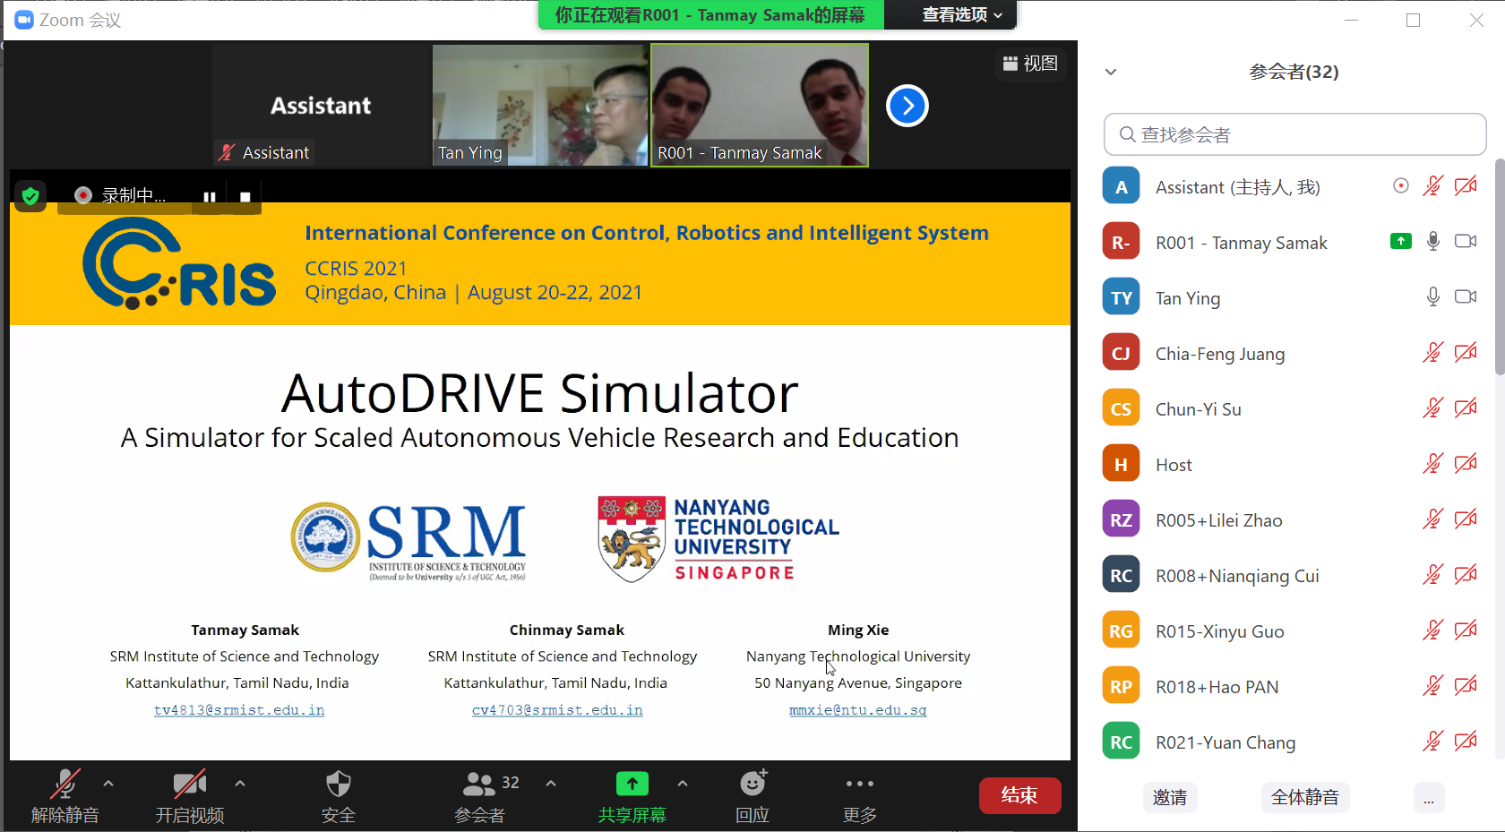Unmute your microphone in the toolbar
Screen dimensions: 1505x832
pos(64,785)
